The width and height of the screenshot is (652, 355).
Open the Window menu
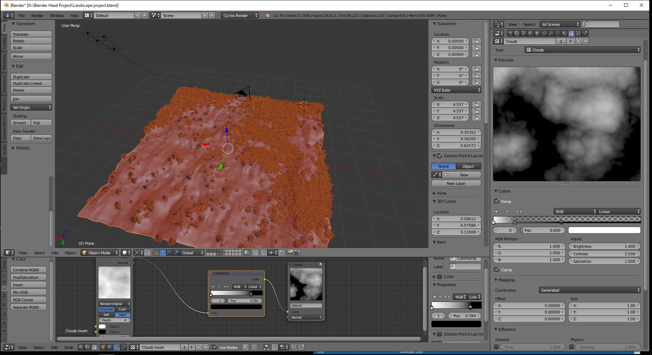click(57, 15)
